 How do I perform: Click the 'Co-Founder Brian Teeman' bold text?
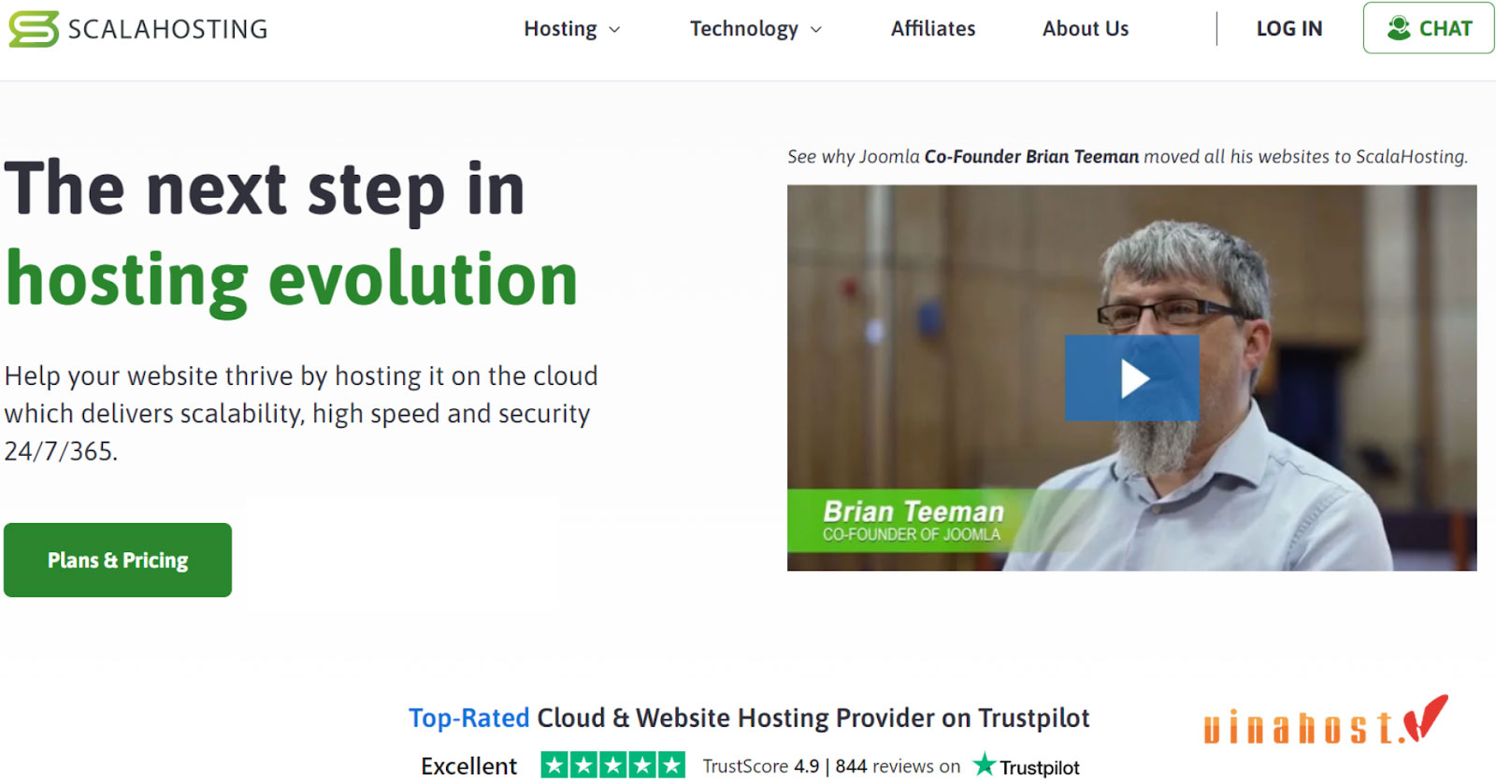(1031, 157)
